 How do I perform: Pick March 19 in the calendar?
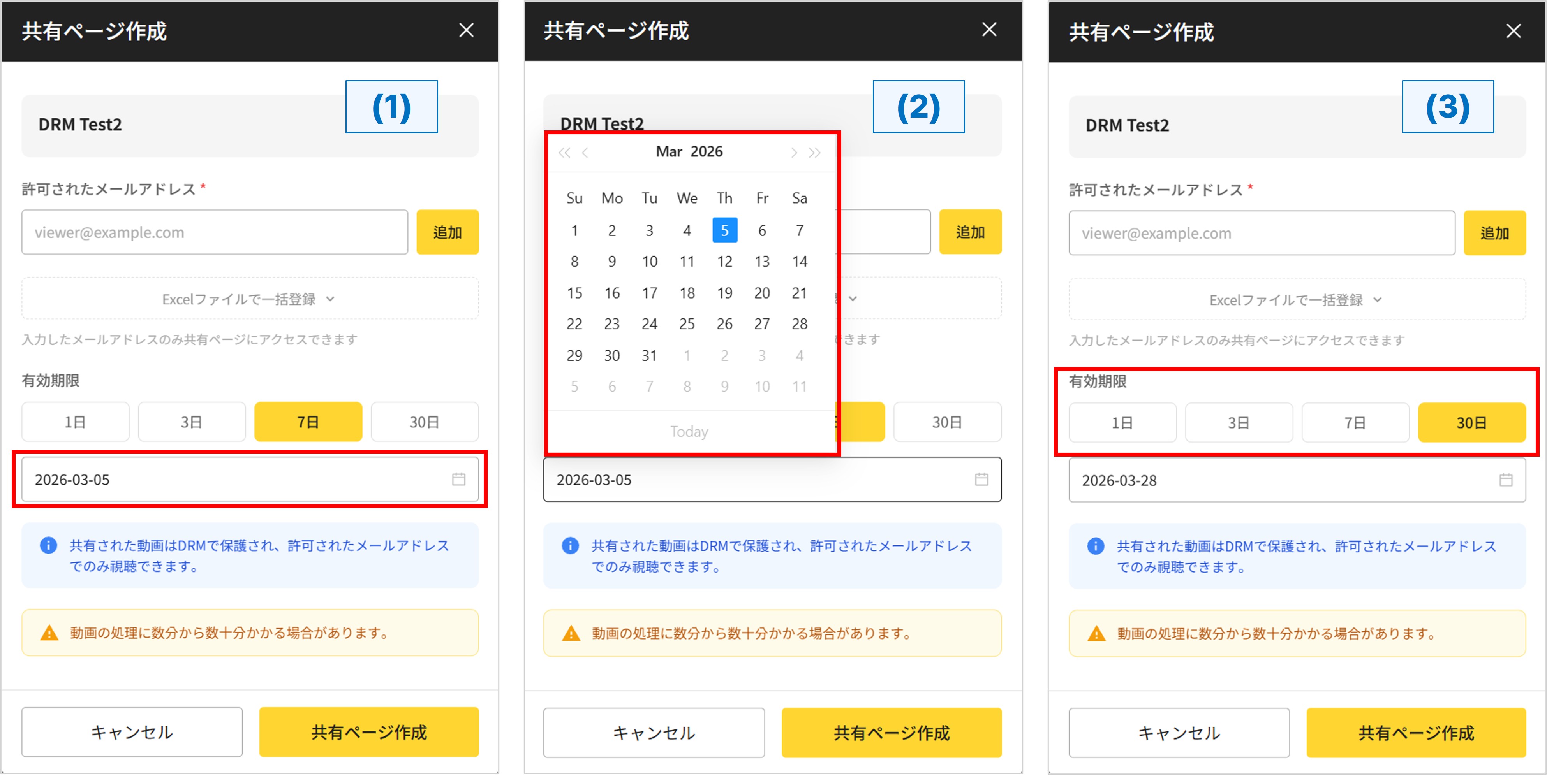724,293
